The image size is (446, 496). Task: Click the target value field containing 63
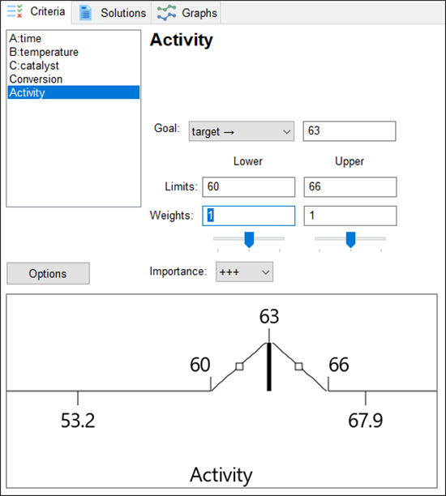[350, 131]
